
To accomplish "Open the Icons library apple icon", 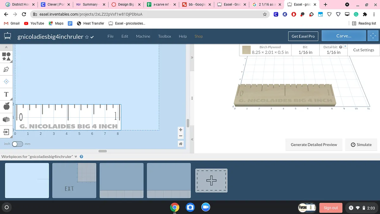I will tap(6, 107).
